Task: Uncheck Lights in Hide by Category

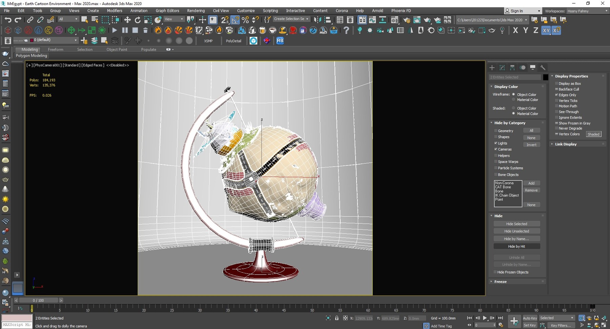Action: [496, 143]
